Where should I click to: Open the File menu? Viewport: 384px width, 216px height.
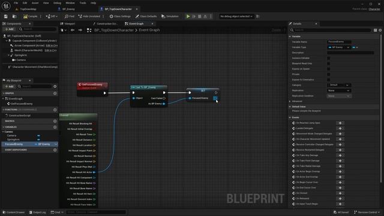click(x=16, y=3)
